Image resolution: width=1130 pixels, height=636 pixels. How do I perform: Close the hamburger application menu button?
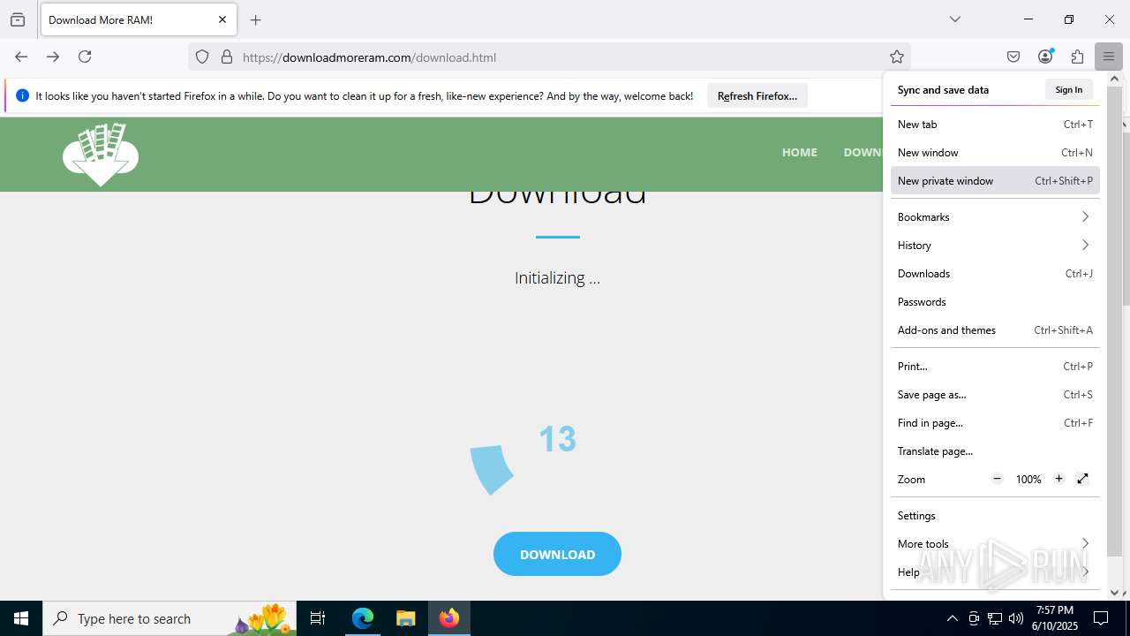pyautogui.click(x=1108, y=57)
